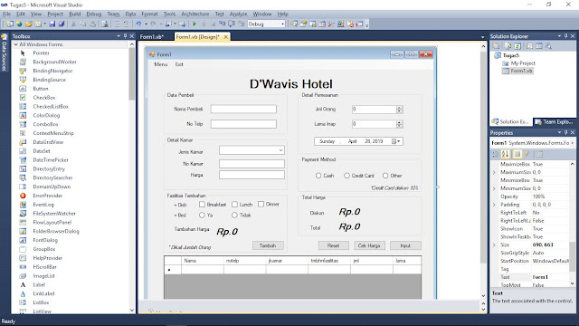Click the No Telp text field
579x326 pixels.
pos(243,124)
